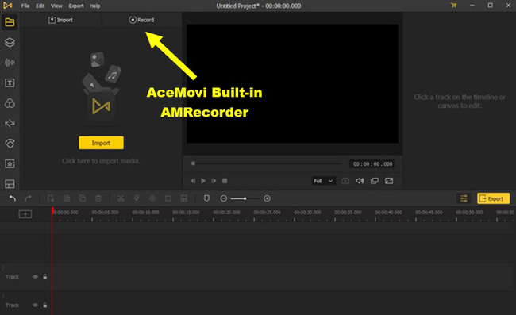This screenshot has height=315, width=516.
Task: Click the scissors Split icon
Action: coord(121,198)
